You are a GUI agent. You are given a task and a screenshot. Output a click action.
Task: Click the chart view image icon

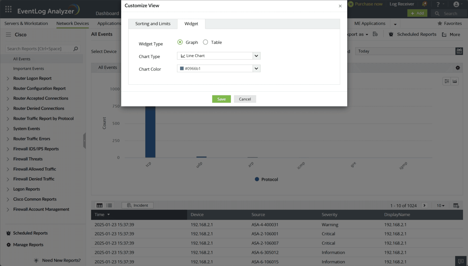pyautogui.click(x=455, y=81)
